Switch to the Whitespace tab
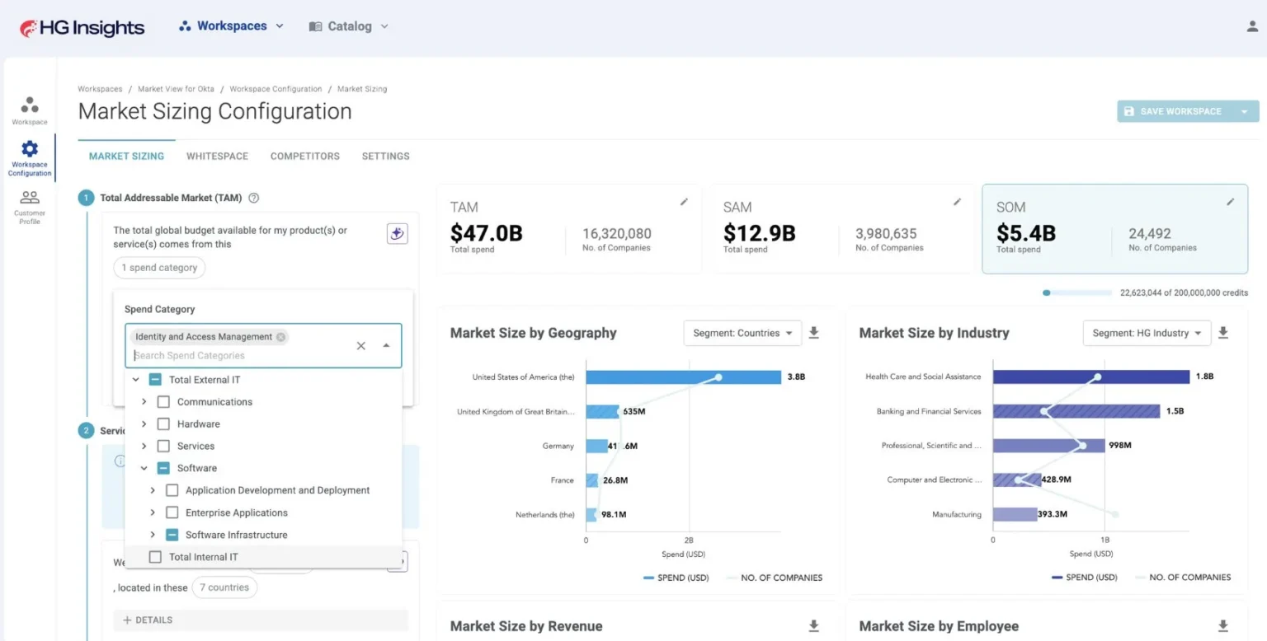1267x641 pixels. [217, 156]
